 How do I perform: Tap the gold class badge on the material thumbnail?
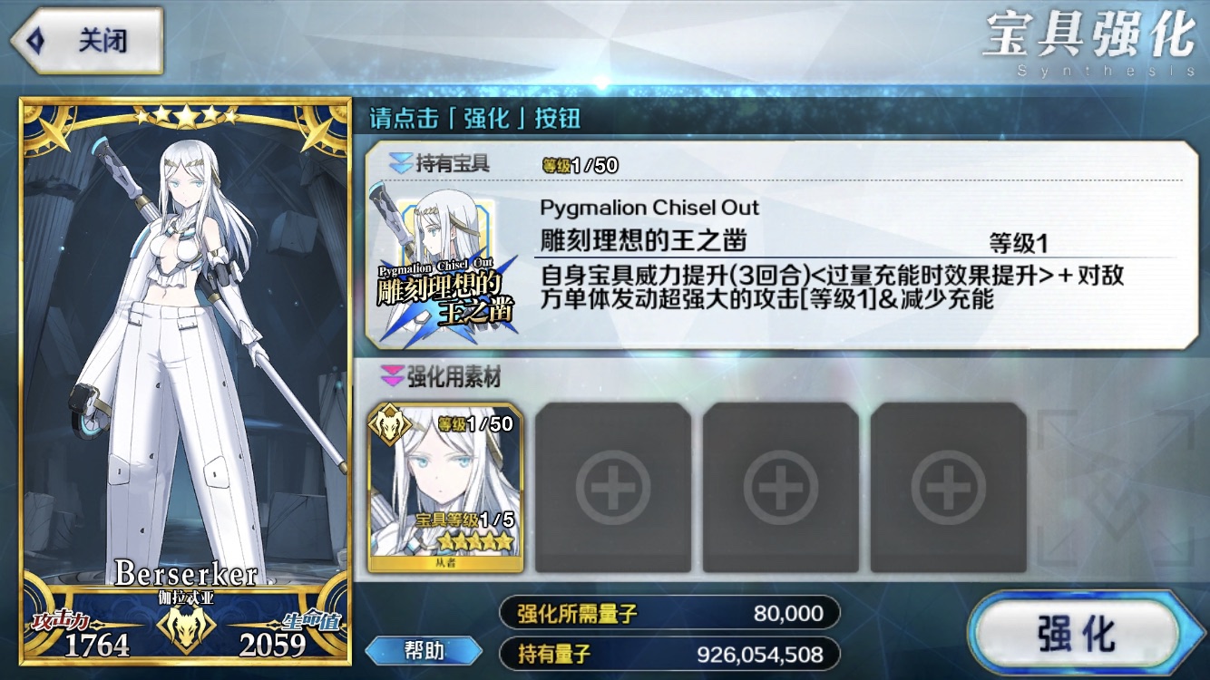click(388, 424)
